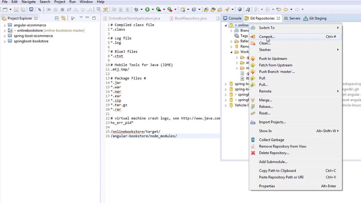This screenshot has height=203, width=361.
Task: Click Collapse All icon in Project Explorer
Action: pos(57,18)
